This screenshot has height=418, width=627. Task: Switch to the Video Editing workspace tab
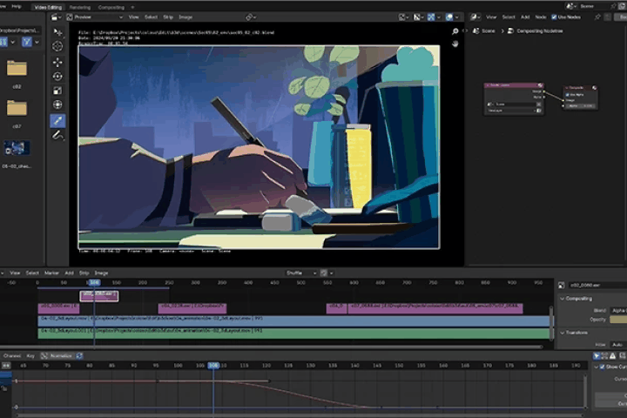(48, 7)
